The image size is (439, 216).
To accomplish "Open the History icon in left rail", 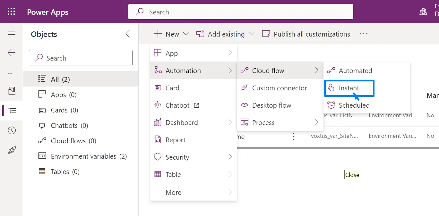I will click(x=12, y=130).
